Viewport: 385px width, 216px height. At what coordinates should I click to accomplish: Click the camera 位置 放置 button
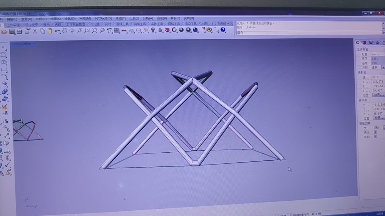[x=378, y=95]
